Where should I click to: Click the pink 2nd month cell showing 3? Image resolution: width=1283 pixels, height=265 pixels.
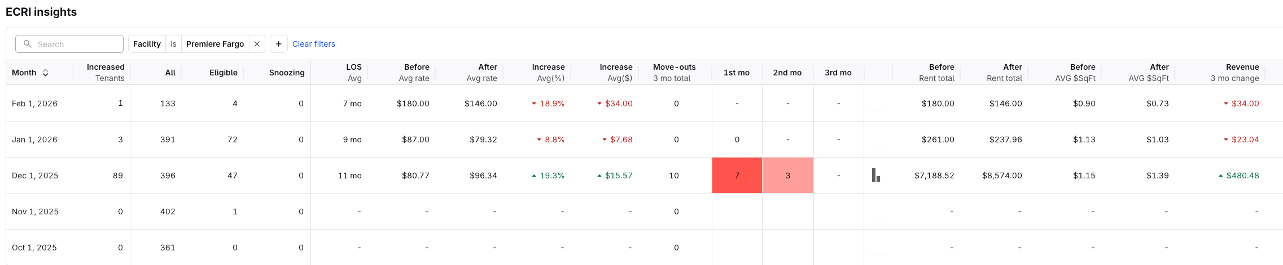click(x=787, y=176)
